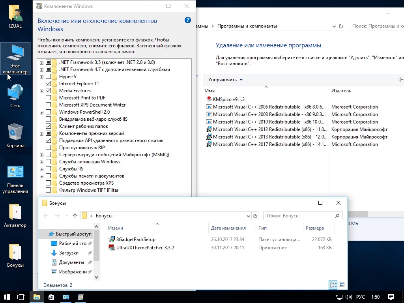
Task: Click Программы и компоненты breadcrumb link
Action: pos(247,26)
